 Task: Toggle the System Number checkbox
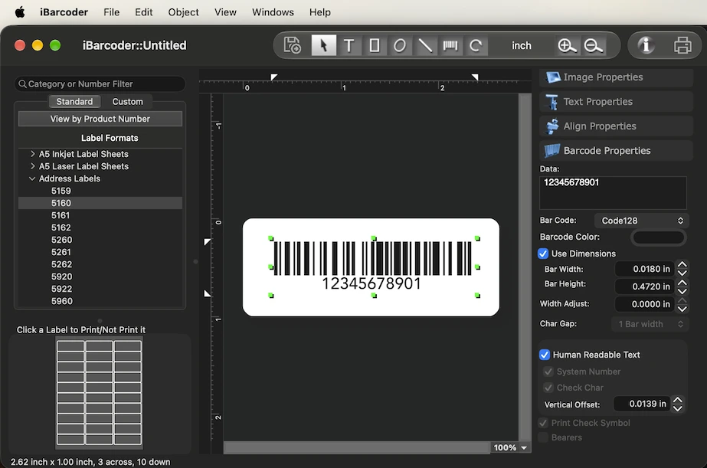[548, 371]
